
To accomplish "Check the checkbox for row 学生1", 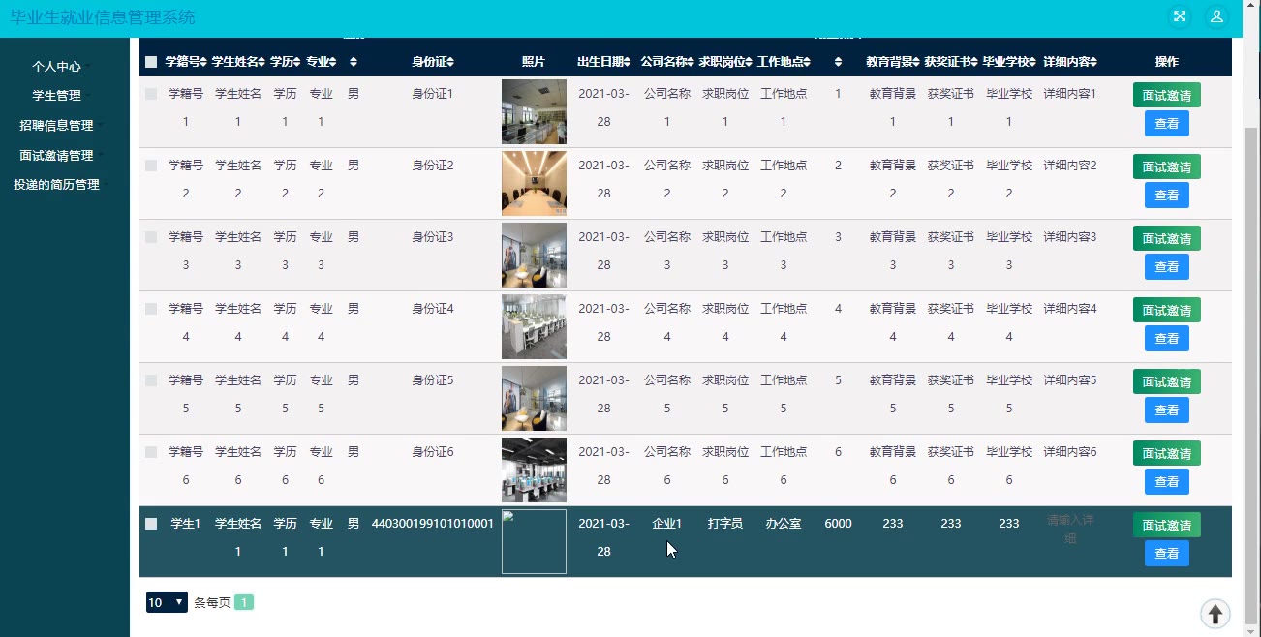I will (151, 524).
